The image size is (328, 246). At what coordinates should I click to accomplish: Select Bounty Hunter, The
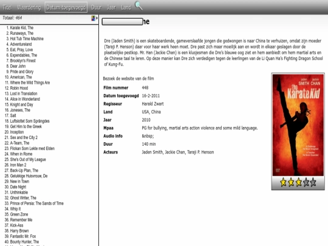[24, 242]
